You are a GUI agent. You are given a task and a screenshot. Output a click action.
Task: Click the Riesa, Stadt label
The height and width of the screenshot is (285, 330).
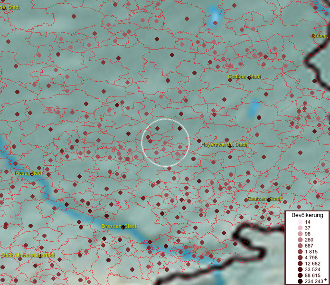(x=28, y=173)
